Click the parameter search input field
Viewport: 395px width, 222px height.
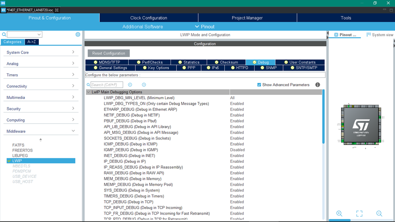pos(107,85)
